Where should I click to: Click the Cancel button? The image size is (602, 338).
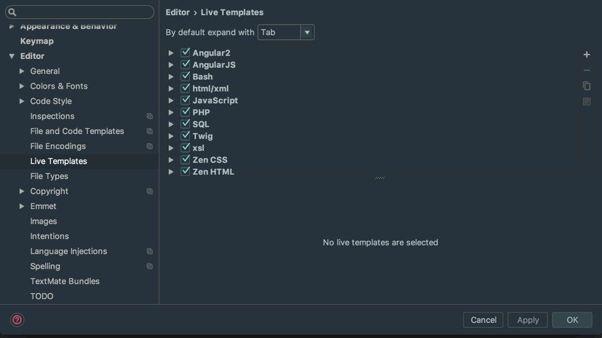click(x=483, y=320)
